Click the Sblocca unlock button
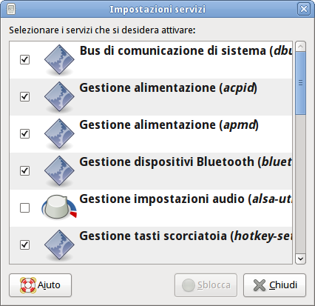The width and height of the screenshot is (315, 306). (206, 285)
